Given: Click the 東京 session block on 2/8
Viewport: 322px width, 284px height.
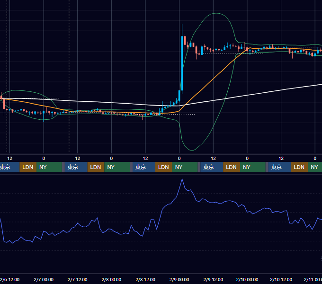Looking at the screenshot, I should pos(144,167).
